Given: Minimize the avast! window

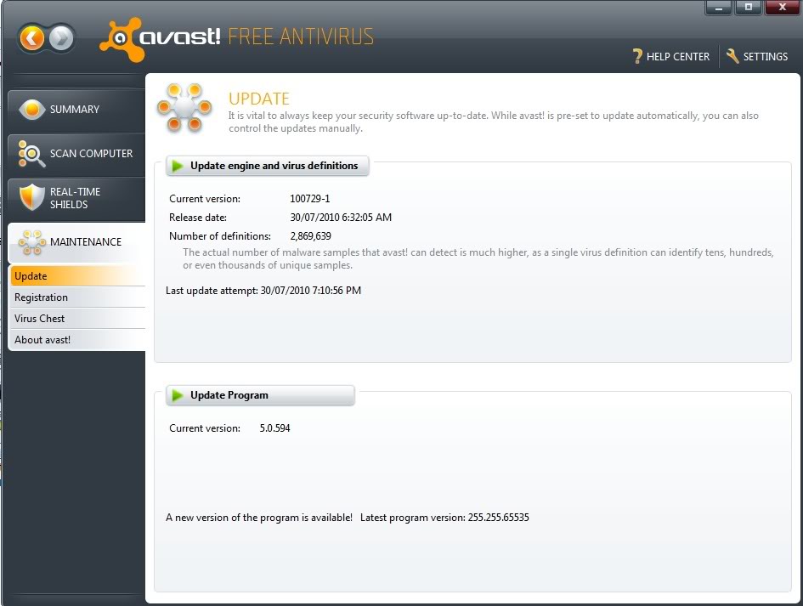Looking at the screenshot, I should (x=719, y=8).
